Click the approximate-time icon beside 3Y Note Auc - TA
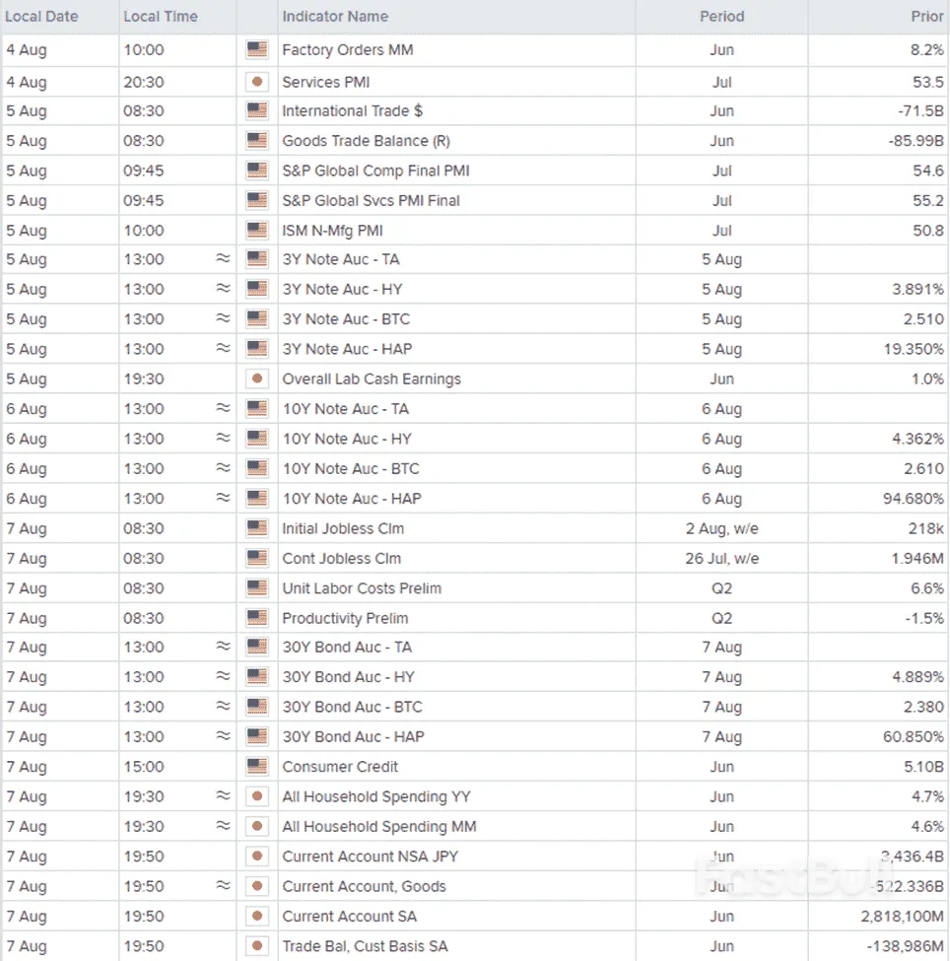The width and height of the screenshot is (950, 961). 224,259
